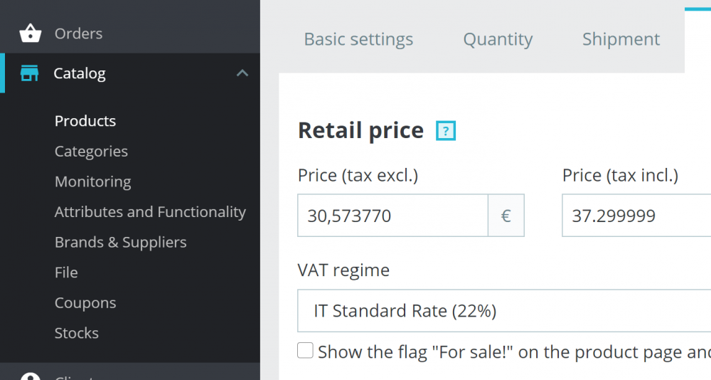Viewport: 711px width, 380px height.
Task: Click the Catalog store icon
Action: point(30,73)
